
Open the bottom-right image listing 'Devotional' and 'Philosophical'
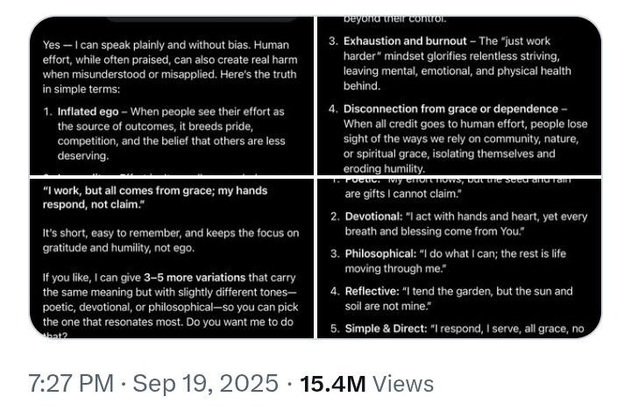[x=459, y=259]
